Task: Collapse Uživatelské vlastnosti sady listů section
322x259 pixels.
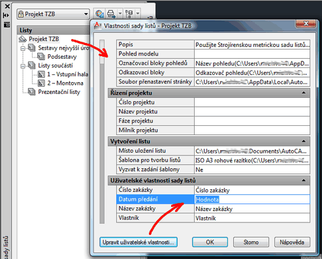Action: 304,181
